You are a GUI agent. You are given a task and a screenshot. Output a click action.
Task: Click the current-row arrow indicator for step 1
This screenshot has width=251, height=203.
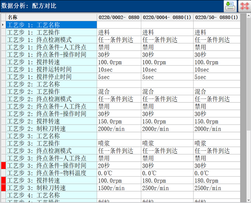pos(3,25)
